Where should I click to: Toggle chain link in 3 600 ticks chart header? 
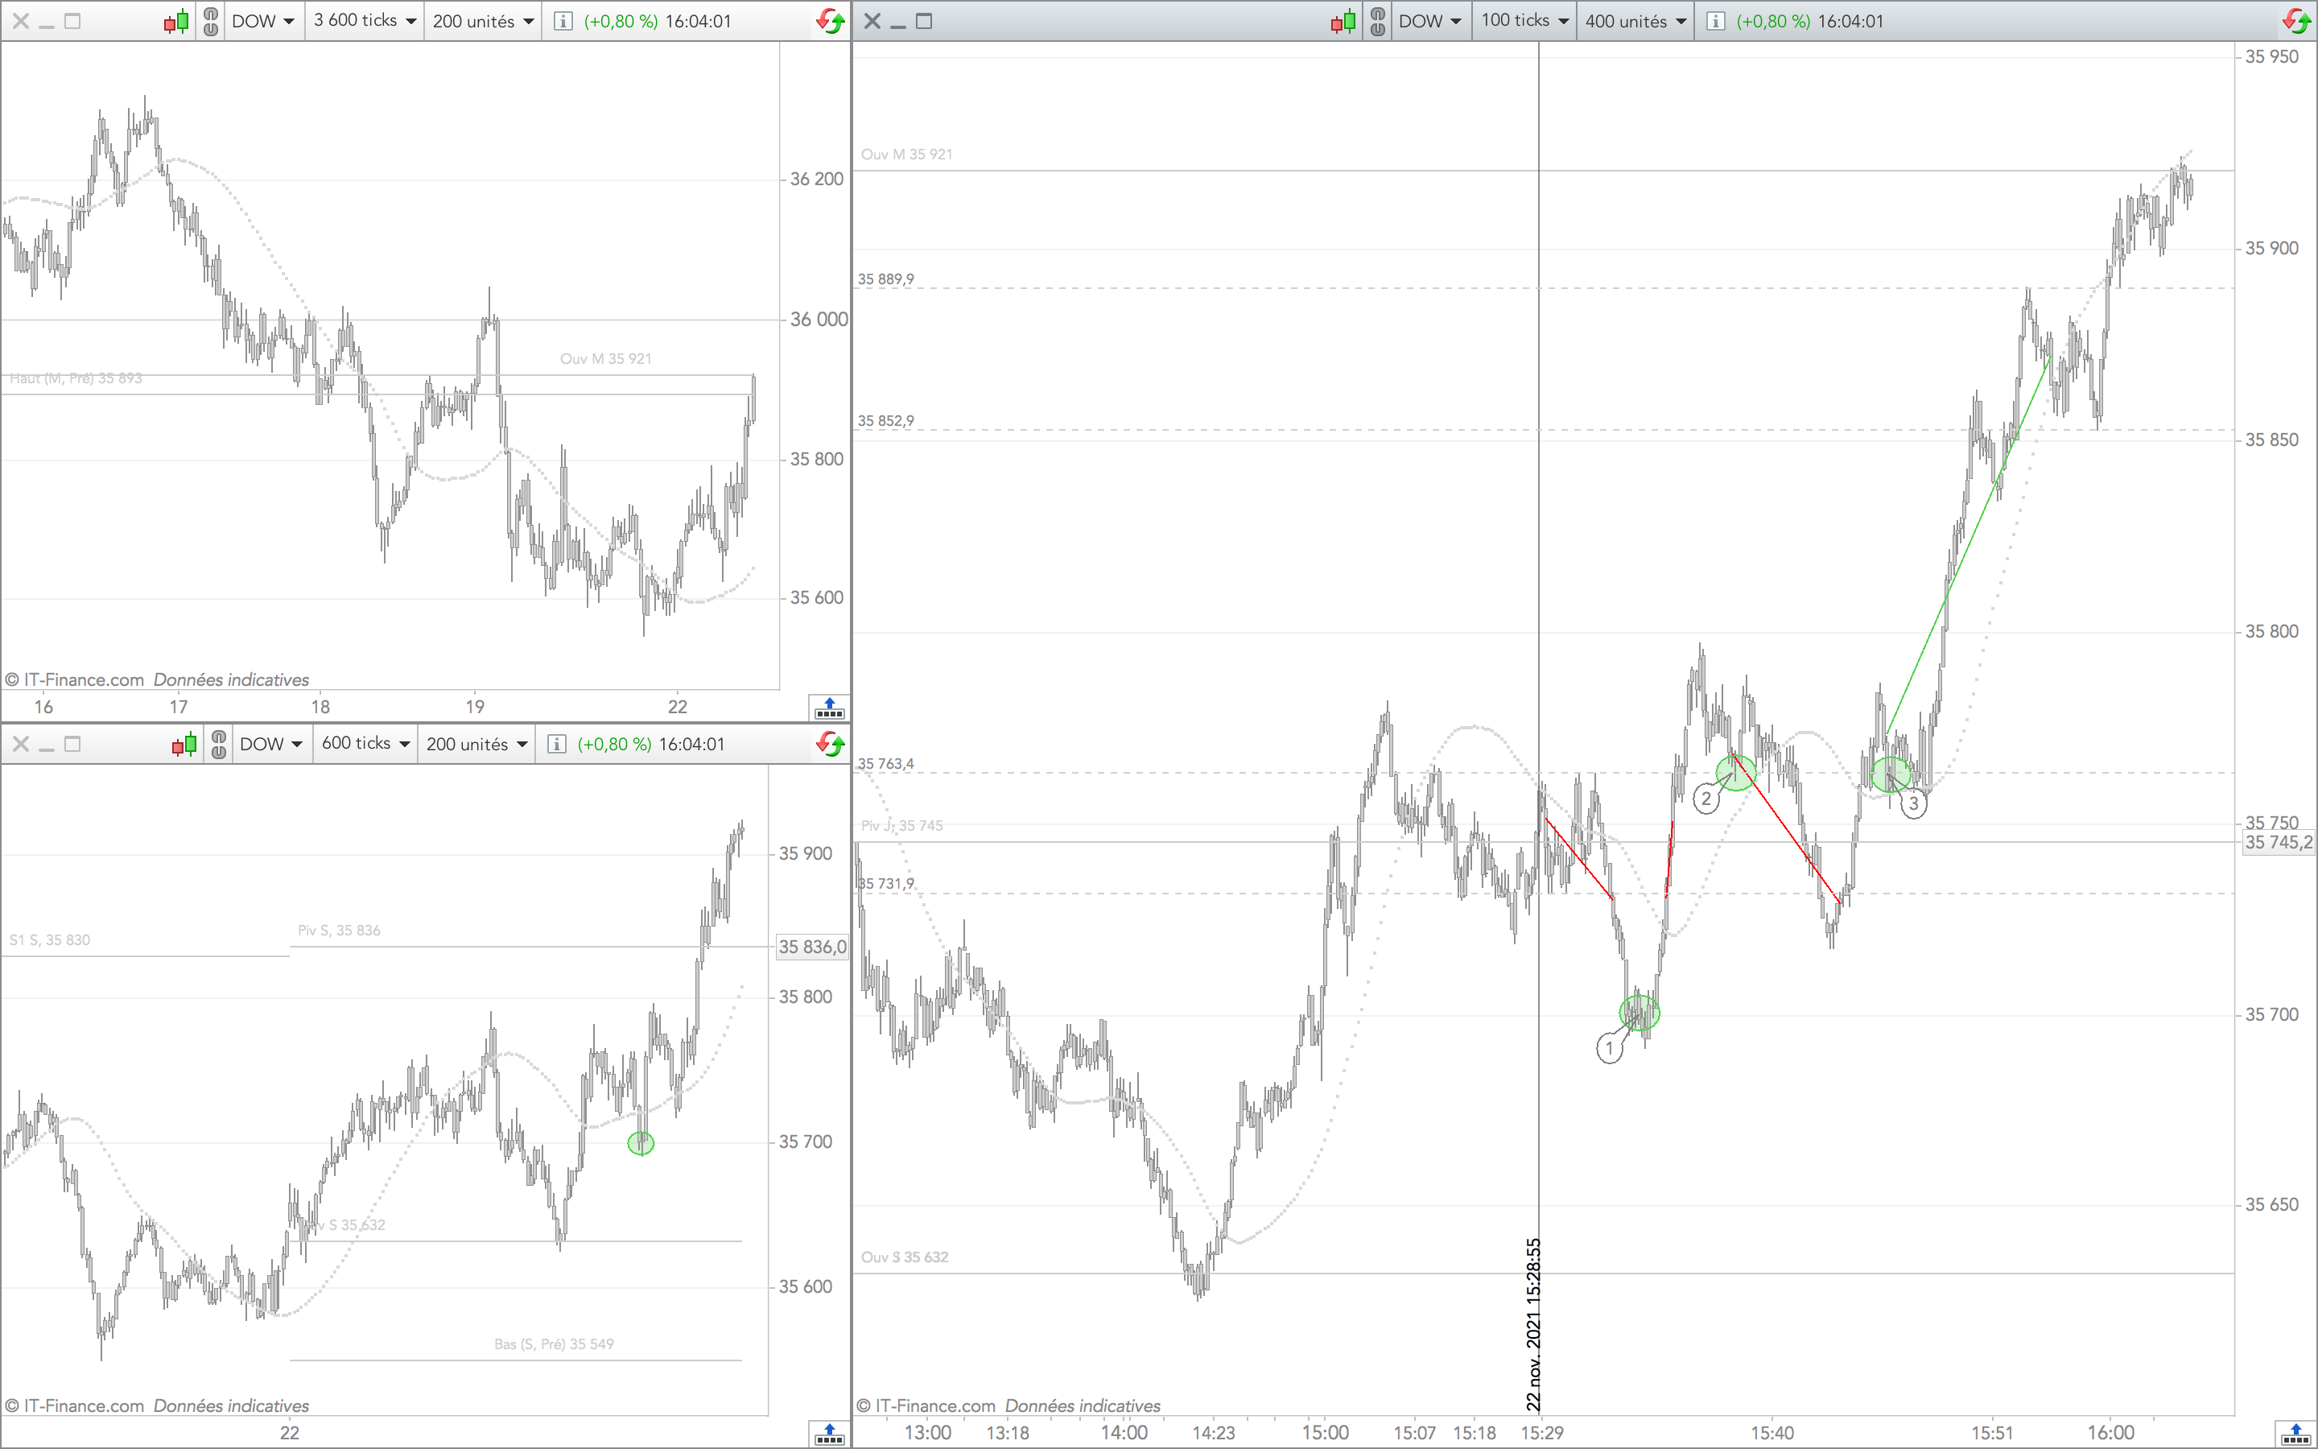[x=211, y=21]
